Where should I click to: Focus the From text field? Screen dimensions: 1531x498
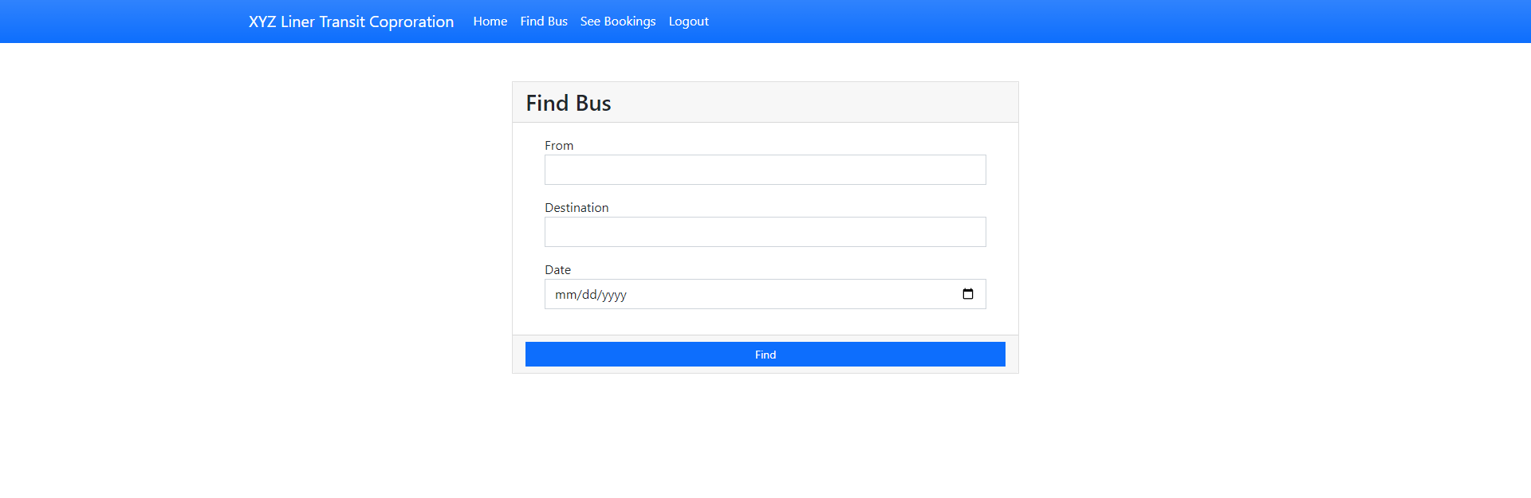tap(765, 170)
